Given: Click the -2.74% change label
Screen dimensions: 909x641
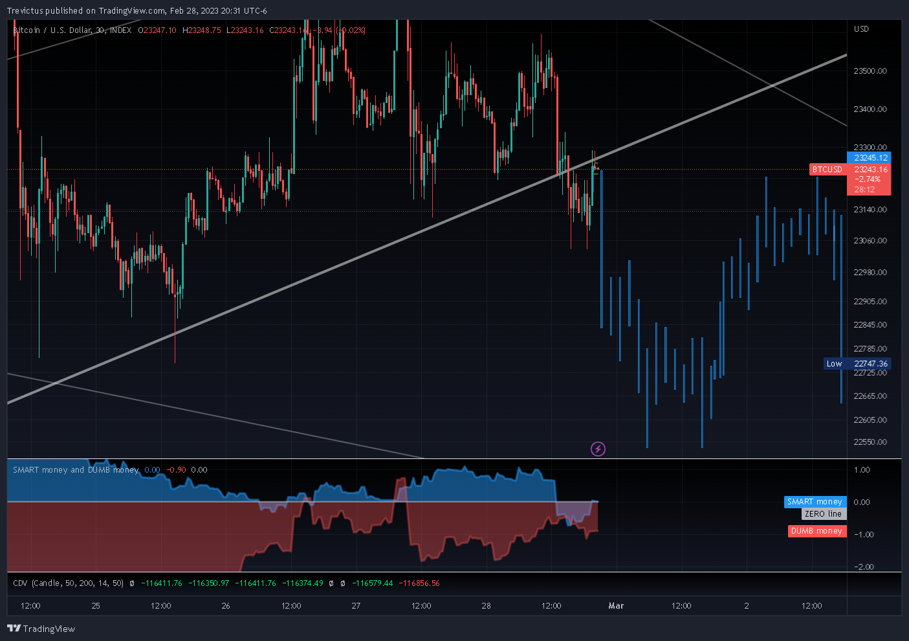Looking at the screenshot, I should tap(867, 179).
